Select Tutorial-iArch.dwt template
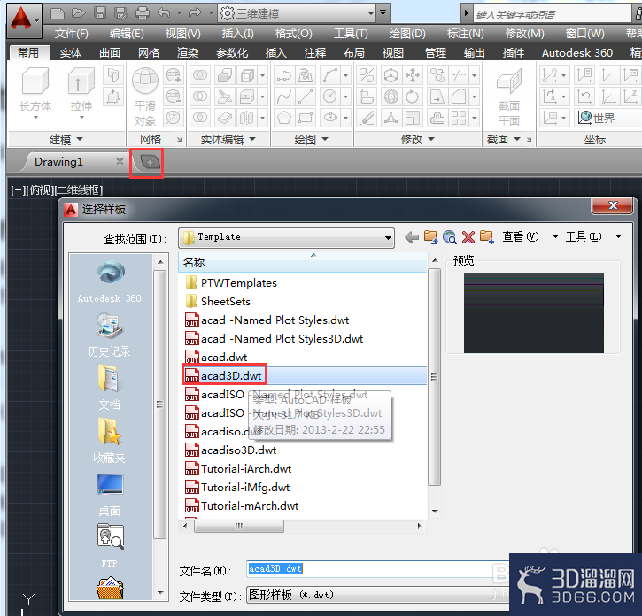Screen dimensions: 642x616 [238, 469]
